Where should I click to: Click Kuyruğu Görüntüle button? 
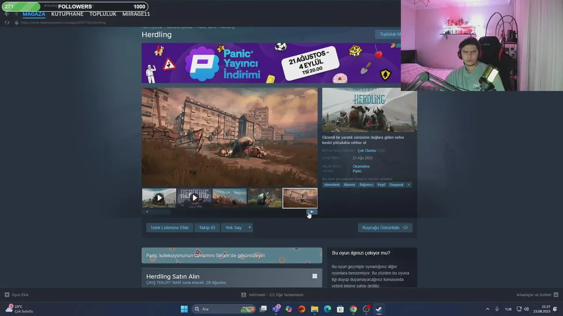[385, 228]
